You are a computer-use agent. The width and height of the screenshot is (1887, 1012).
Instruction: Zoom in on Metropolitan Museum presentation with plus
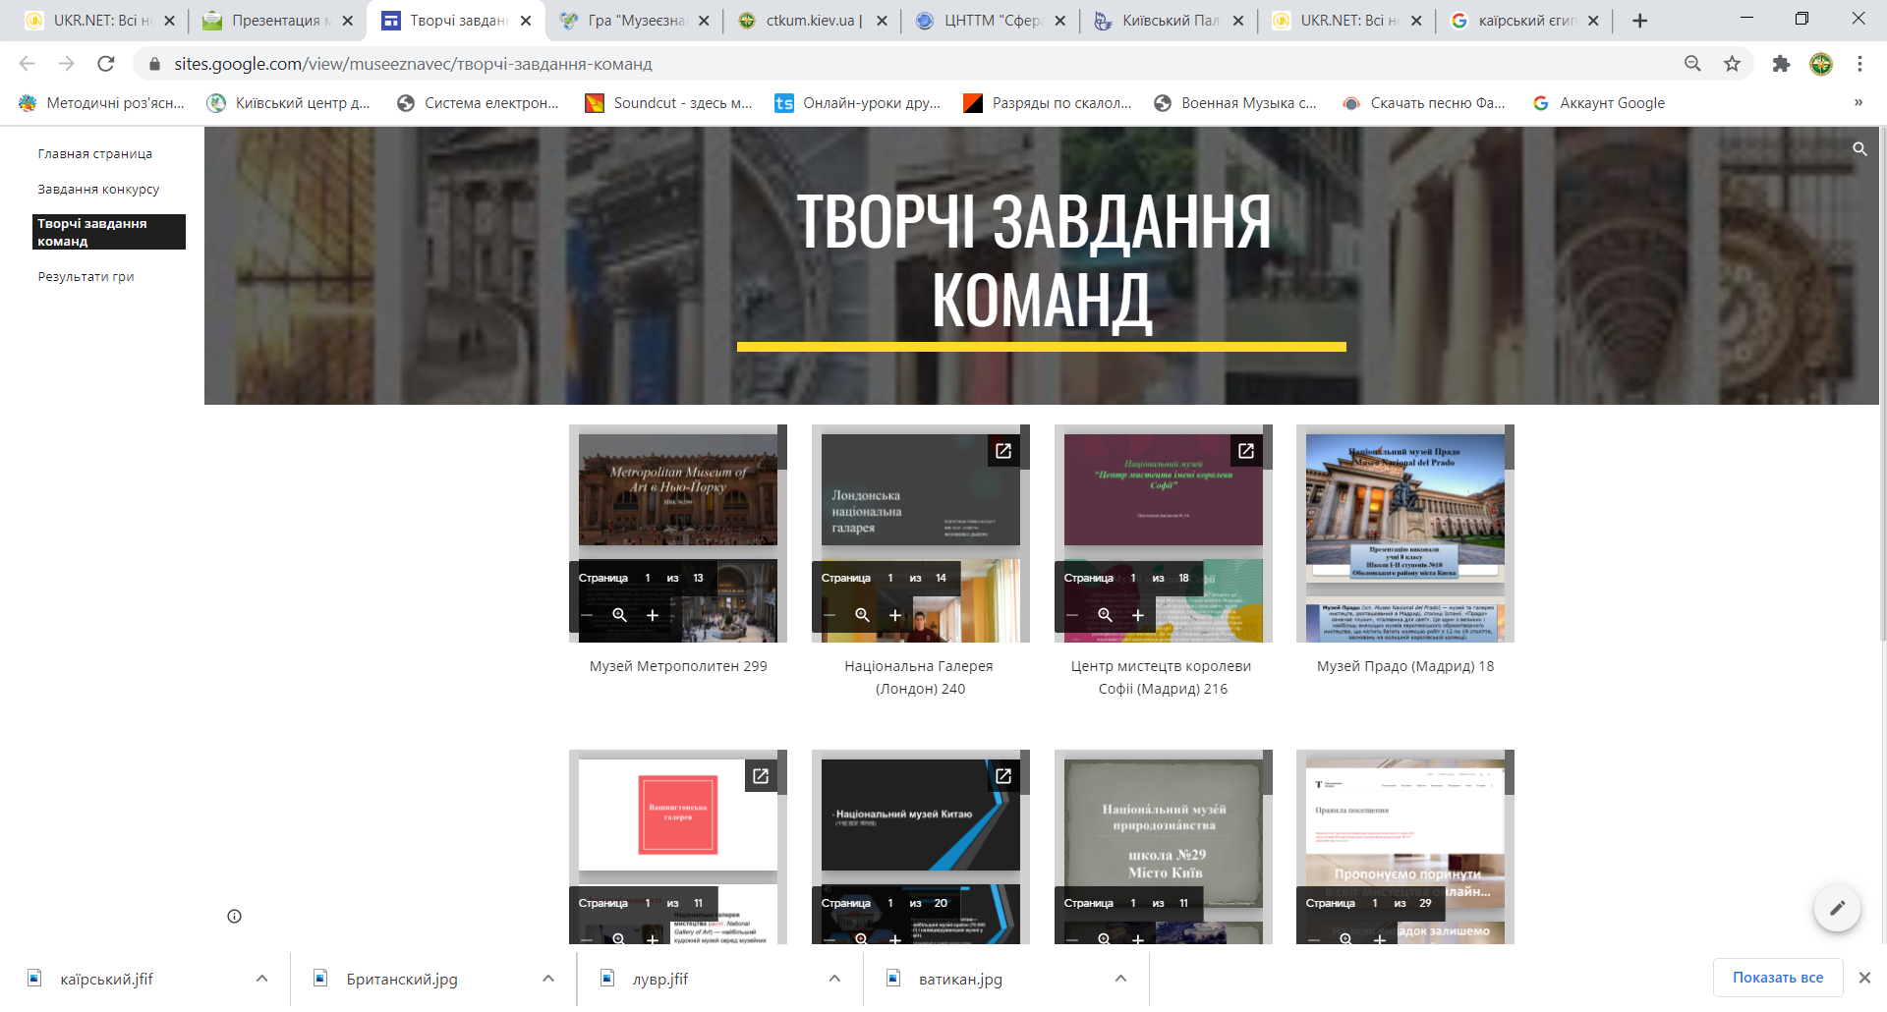pos(653,615)
